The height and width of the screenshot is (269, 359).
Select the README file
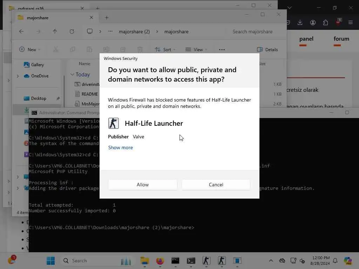(87, 94)
